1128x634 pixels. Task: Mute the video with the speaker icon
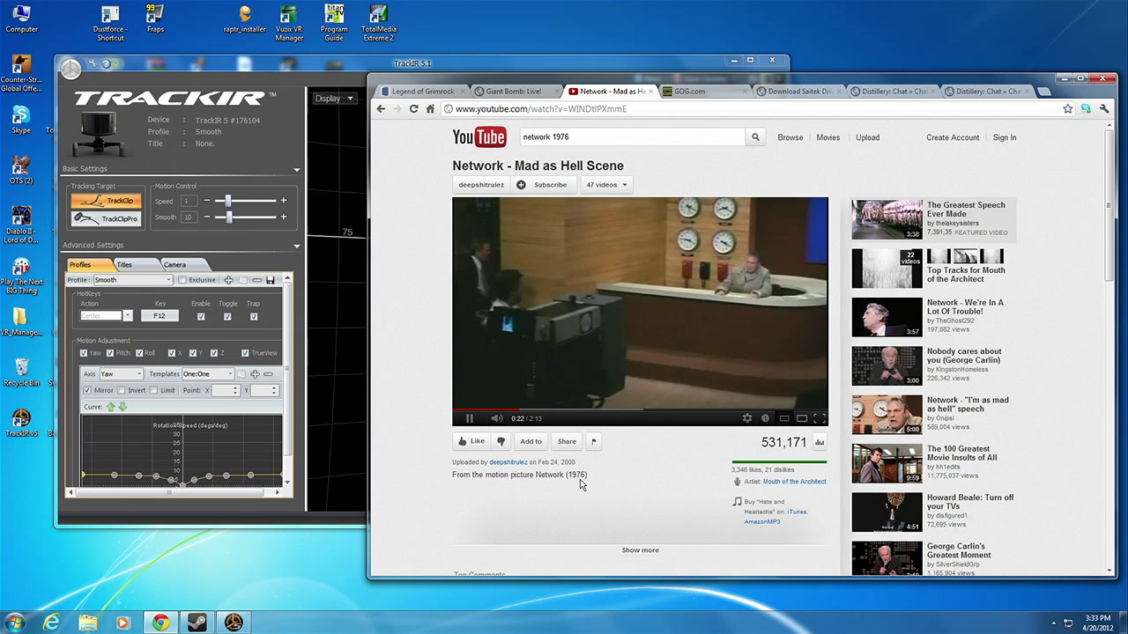(496, 419)
